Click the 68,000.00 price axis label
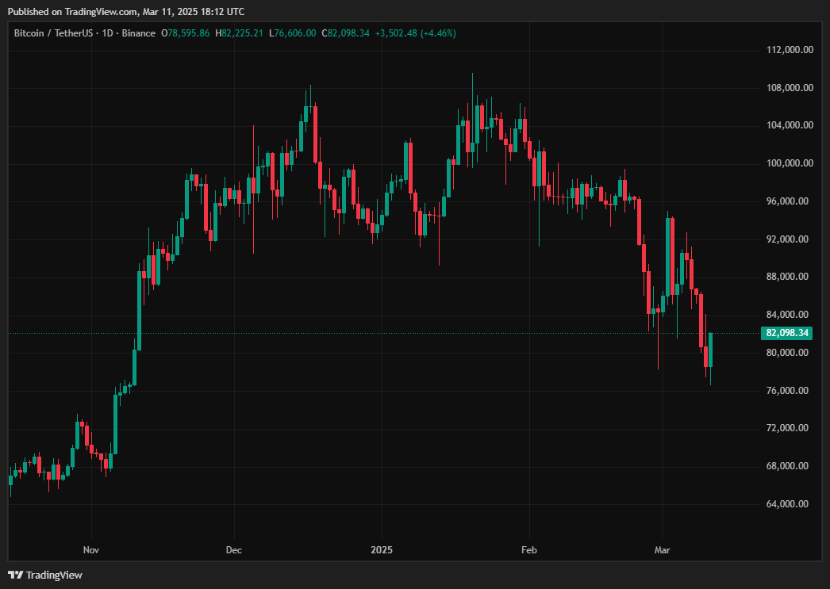 (x=790, y=466)
